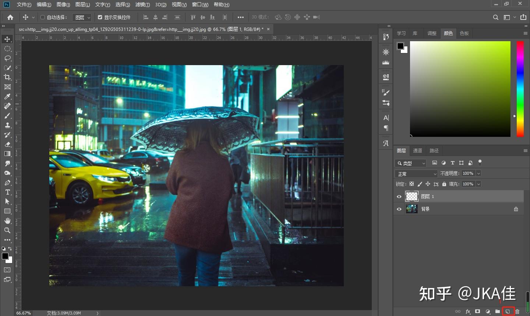Click the vertical hue spectrum slider
This screenshot has width=530, height=316.
pyautogui.click(x=520, y=88)
